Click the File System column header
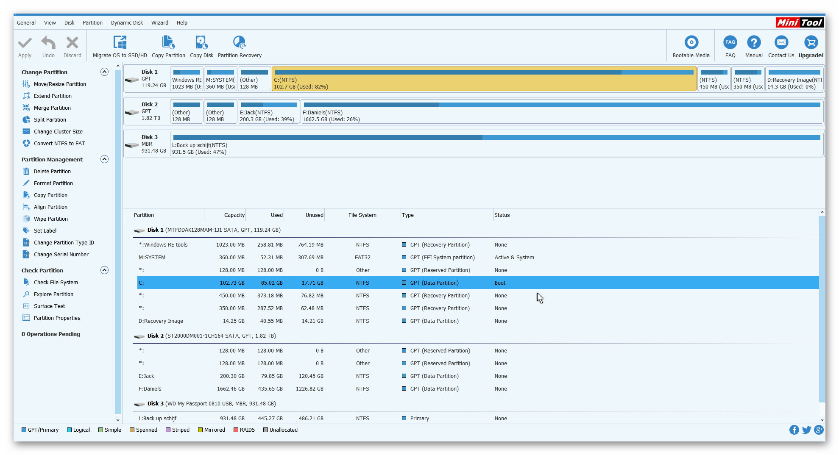 [x=362, y=215]
